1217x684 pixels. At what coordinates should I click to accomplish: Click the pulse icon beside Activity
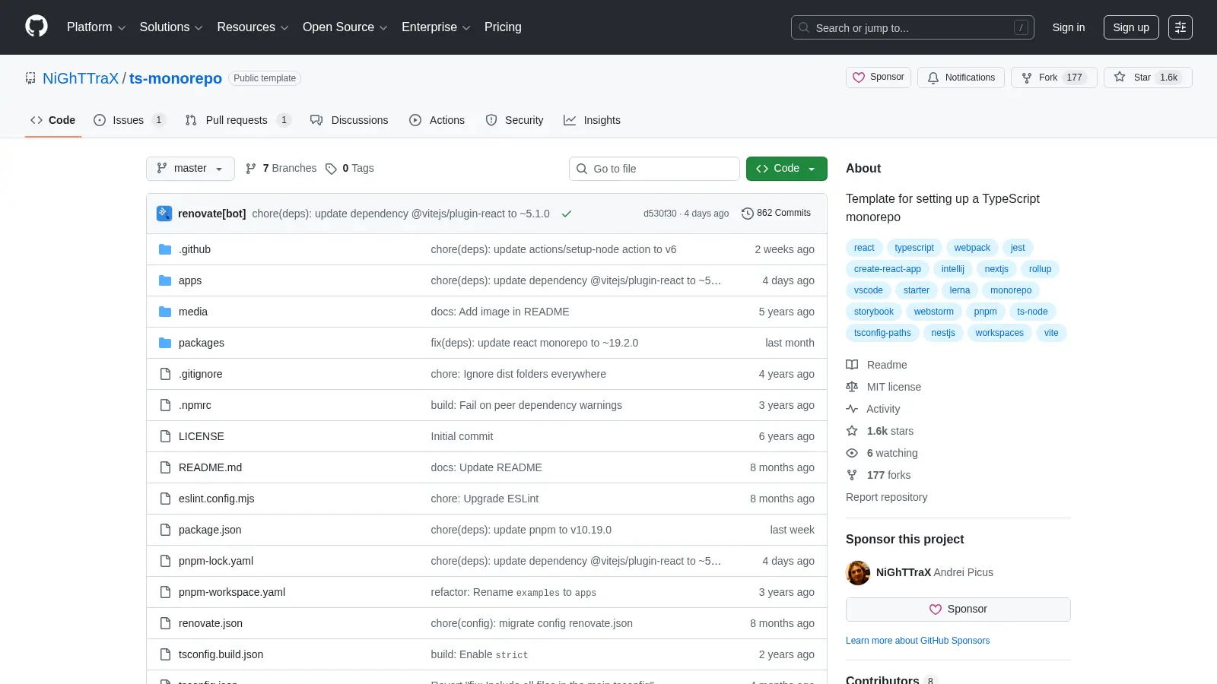click(852, 409)
